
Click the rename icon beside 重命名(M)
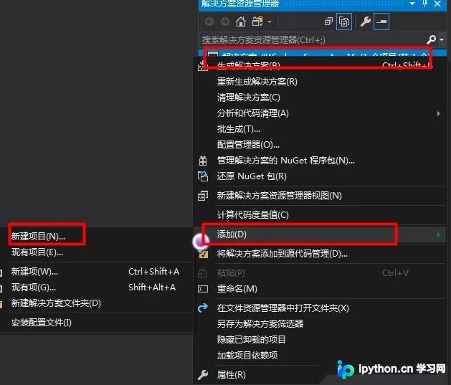[203, 289]
